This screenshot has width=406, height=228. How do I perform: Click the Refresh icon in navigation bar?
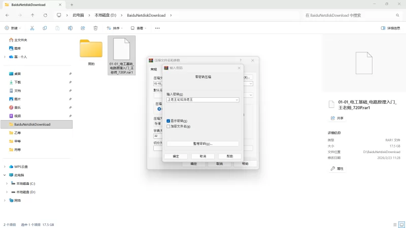[x=46, y=15]
